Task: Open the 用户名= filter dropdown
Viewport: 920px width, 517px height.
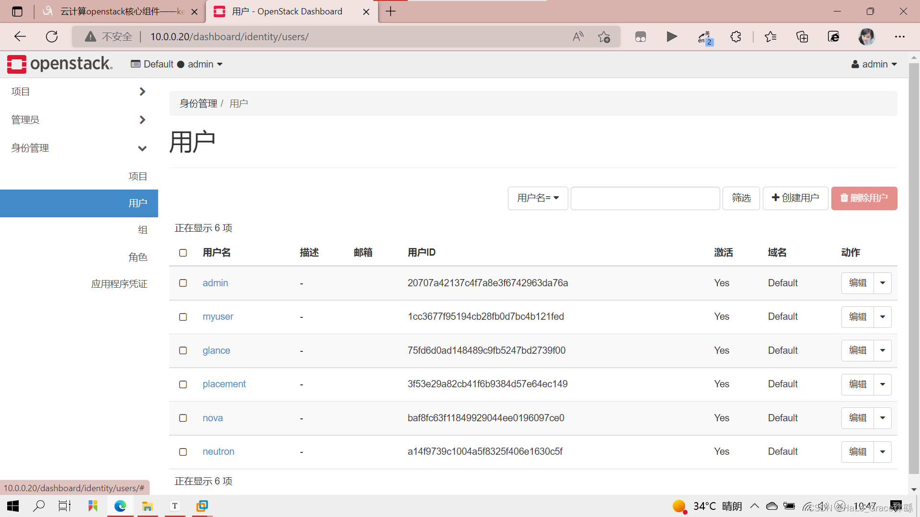Action: (x=538, y=198)
